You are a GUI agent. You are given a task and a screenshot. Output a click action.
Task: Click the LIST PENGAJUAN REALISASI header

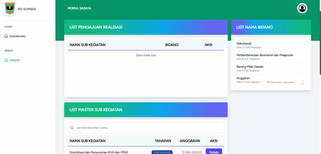[x=146, y=27]
